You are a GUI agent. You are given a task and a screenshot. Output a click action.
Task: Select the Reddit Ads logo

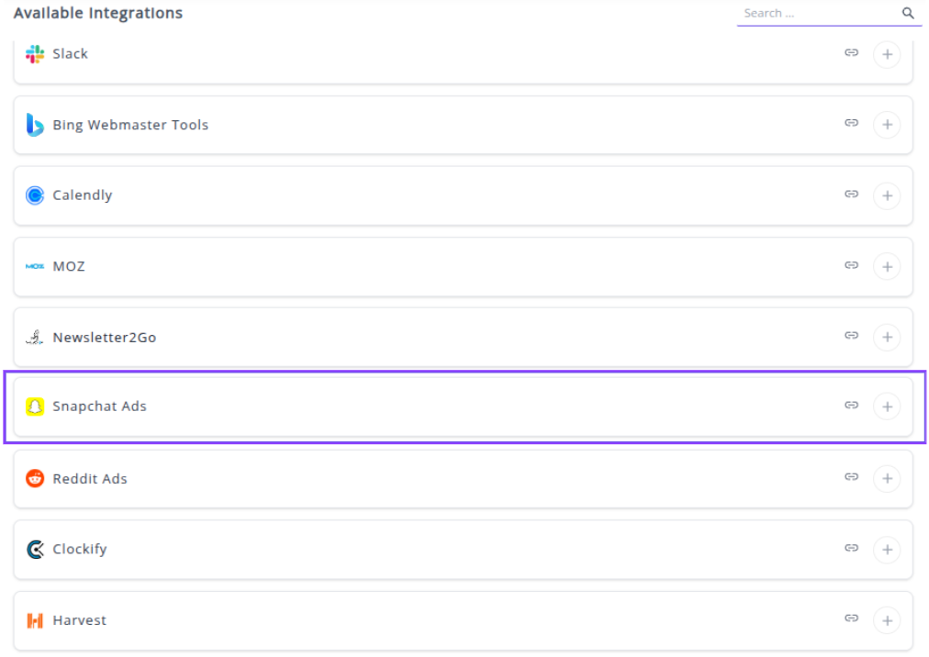[35, 478]
